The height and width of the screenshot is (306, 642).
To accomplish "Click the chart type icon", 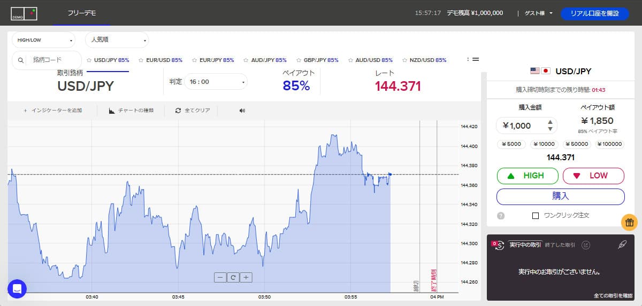I will click(112, 111).
